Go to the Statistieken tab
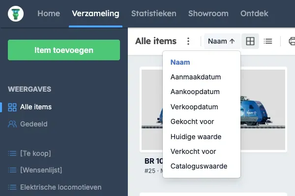This screenshot has width=295, height=196. click(x=154, y=14)
